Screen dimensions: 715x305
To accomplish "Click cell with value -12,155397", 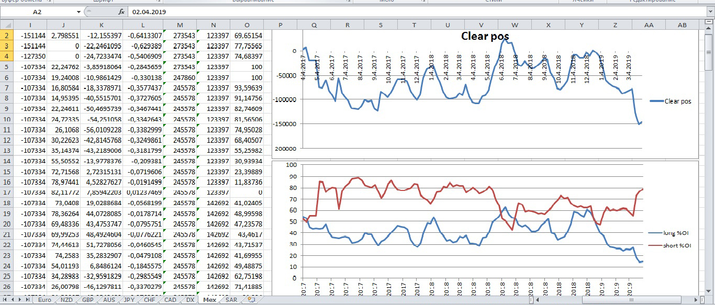I will pyautogui.click(x=102, y=36).
